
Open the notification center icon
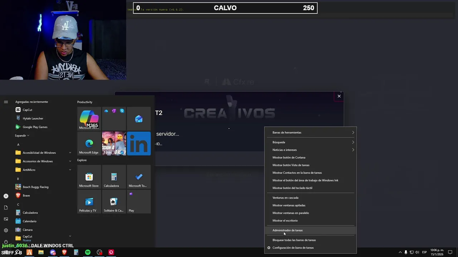[450, 252]
